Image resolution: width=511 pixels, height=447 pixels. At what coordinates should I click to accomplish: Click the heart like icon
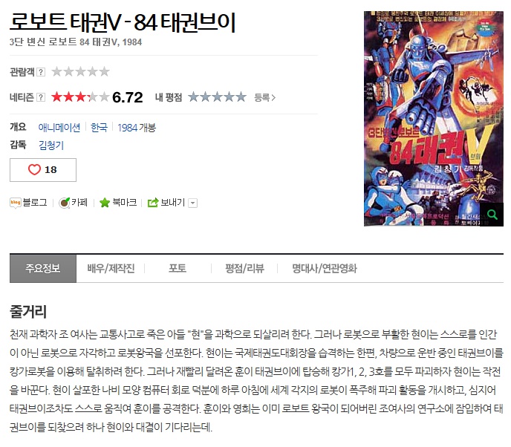coord(34,170)
